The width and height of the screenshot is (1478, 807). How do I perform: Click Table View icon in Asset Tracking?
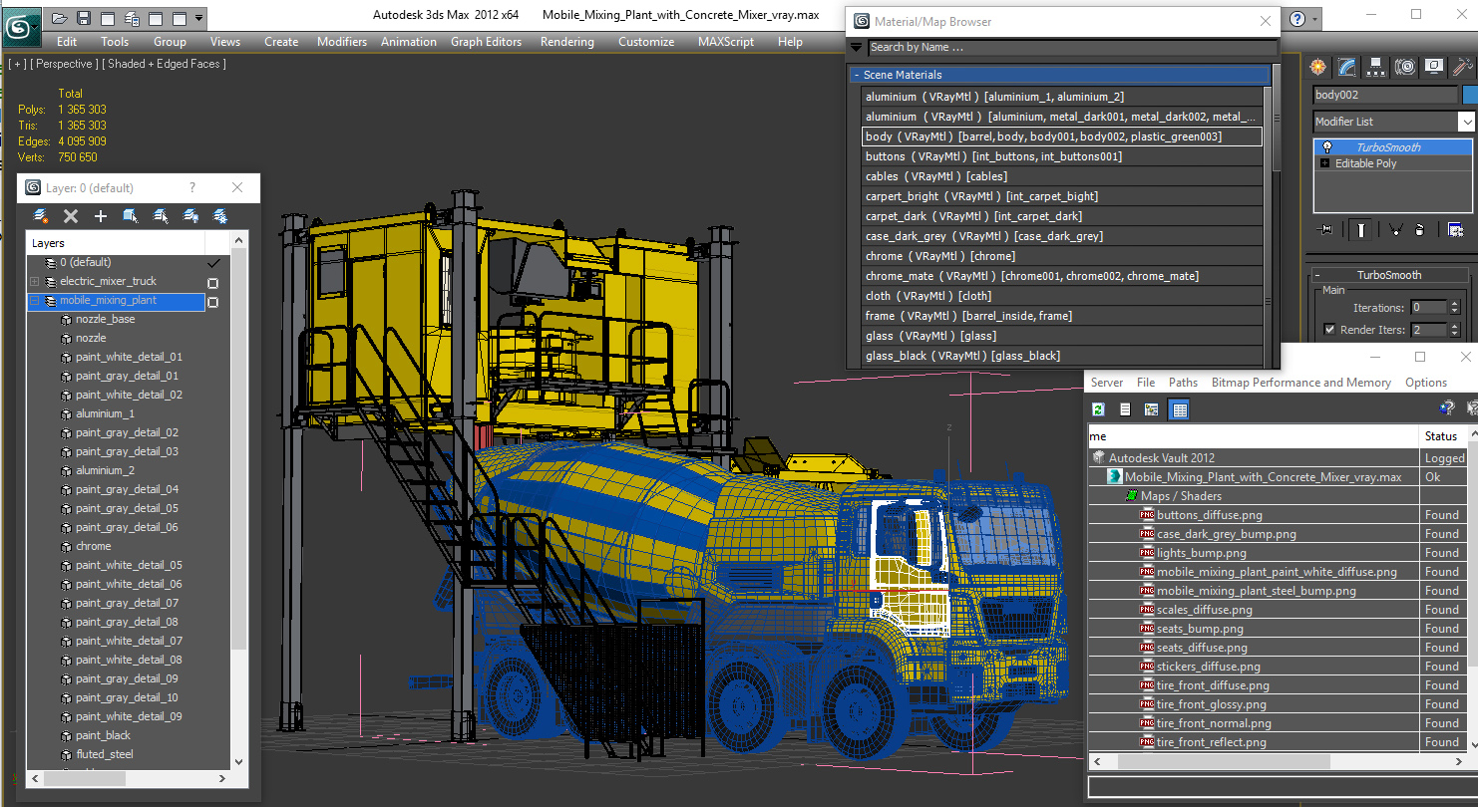click(1179, 409)
